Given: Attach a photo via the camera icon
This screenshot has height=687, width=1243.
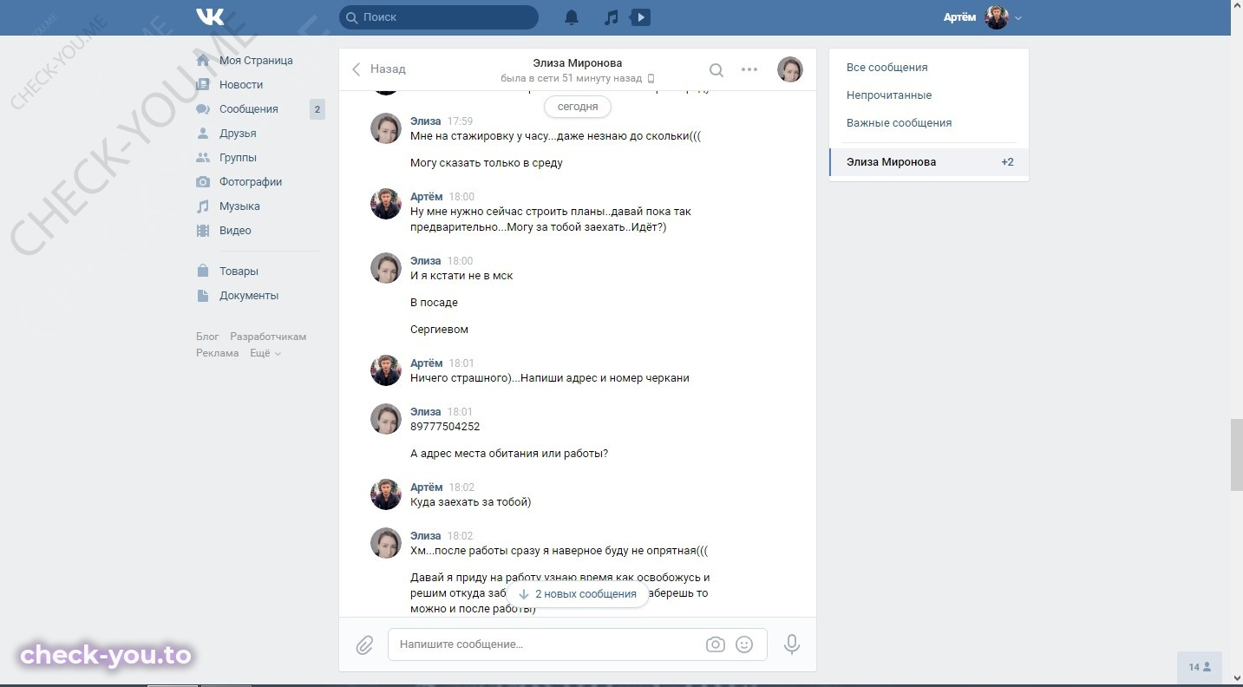Looking at the screenshot, I should (x=716, y=644).
